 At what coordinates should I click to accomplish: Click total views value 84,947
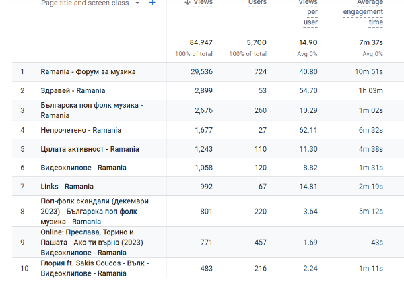[x=201, y=42]
